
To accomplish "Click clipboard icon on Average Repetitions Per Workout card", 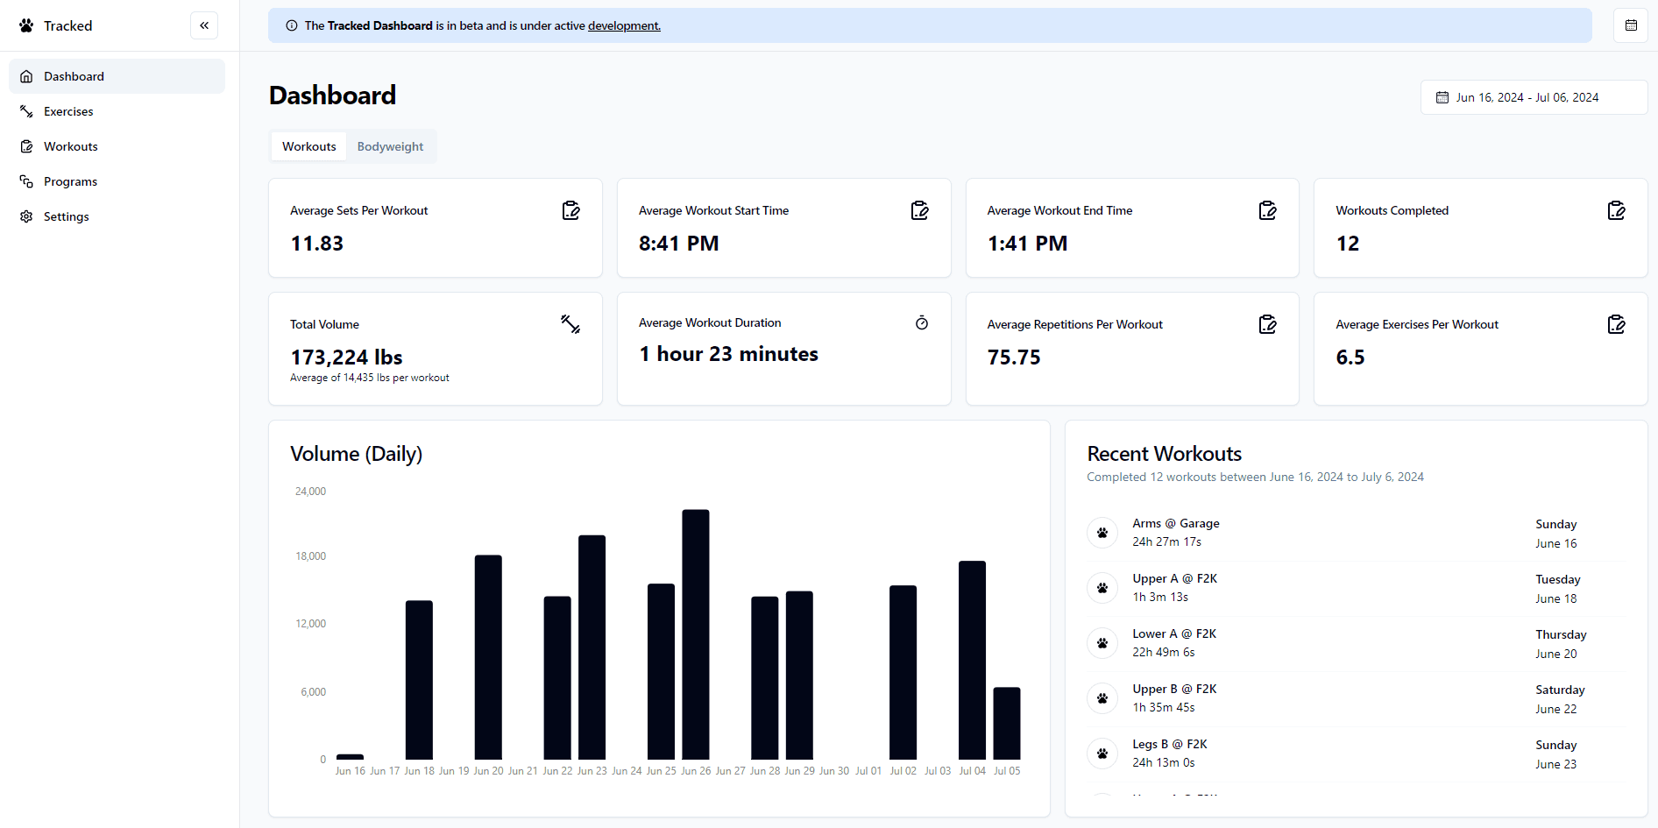I will (1268, 324).
